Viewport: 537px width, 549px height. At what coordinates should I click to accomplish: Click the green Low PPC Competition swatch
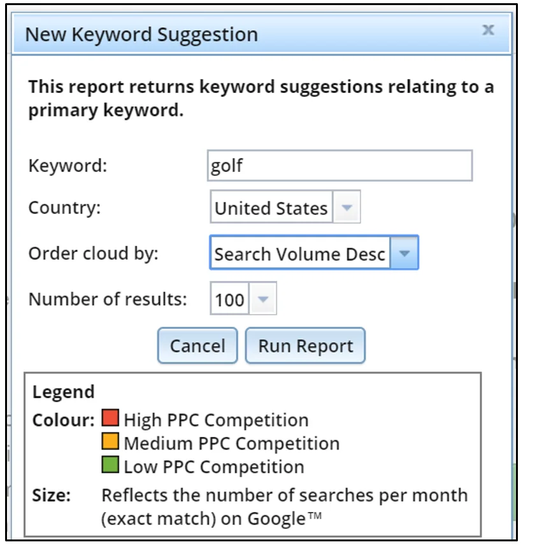(110, 465)
